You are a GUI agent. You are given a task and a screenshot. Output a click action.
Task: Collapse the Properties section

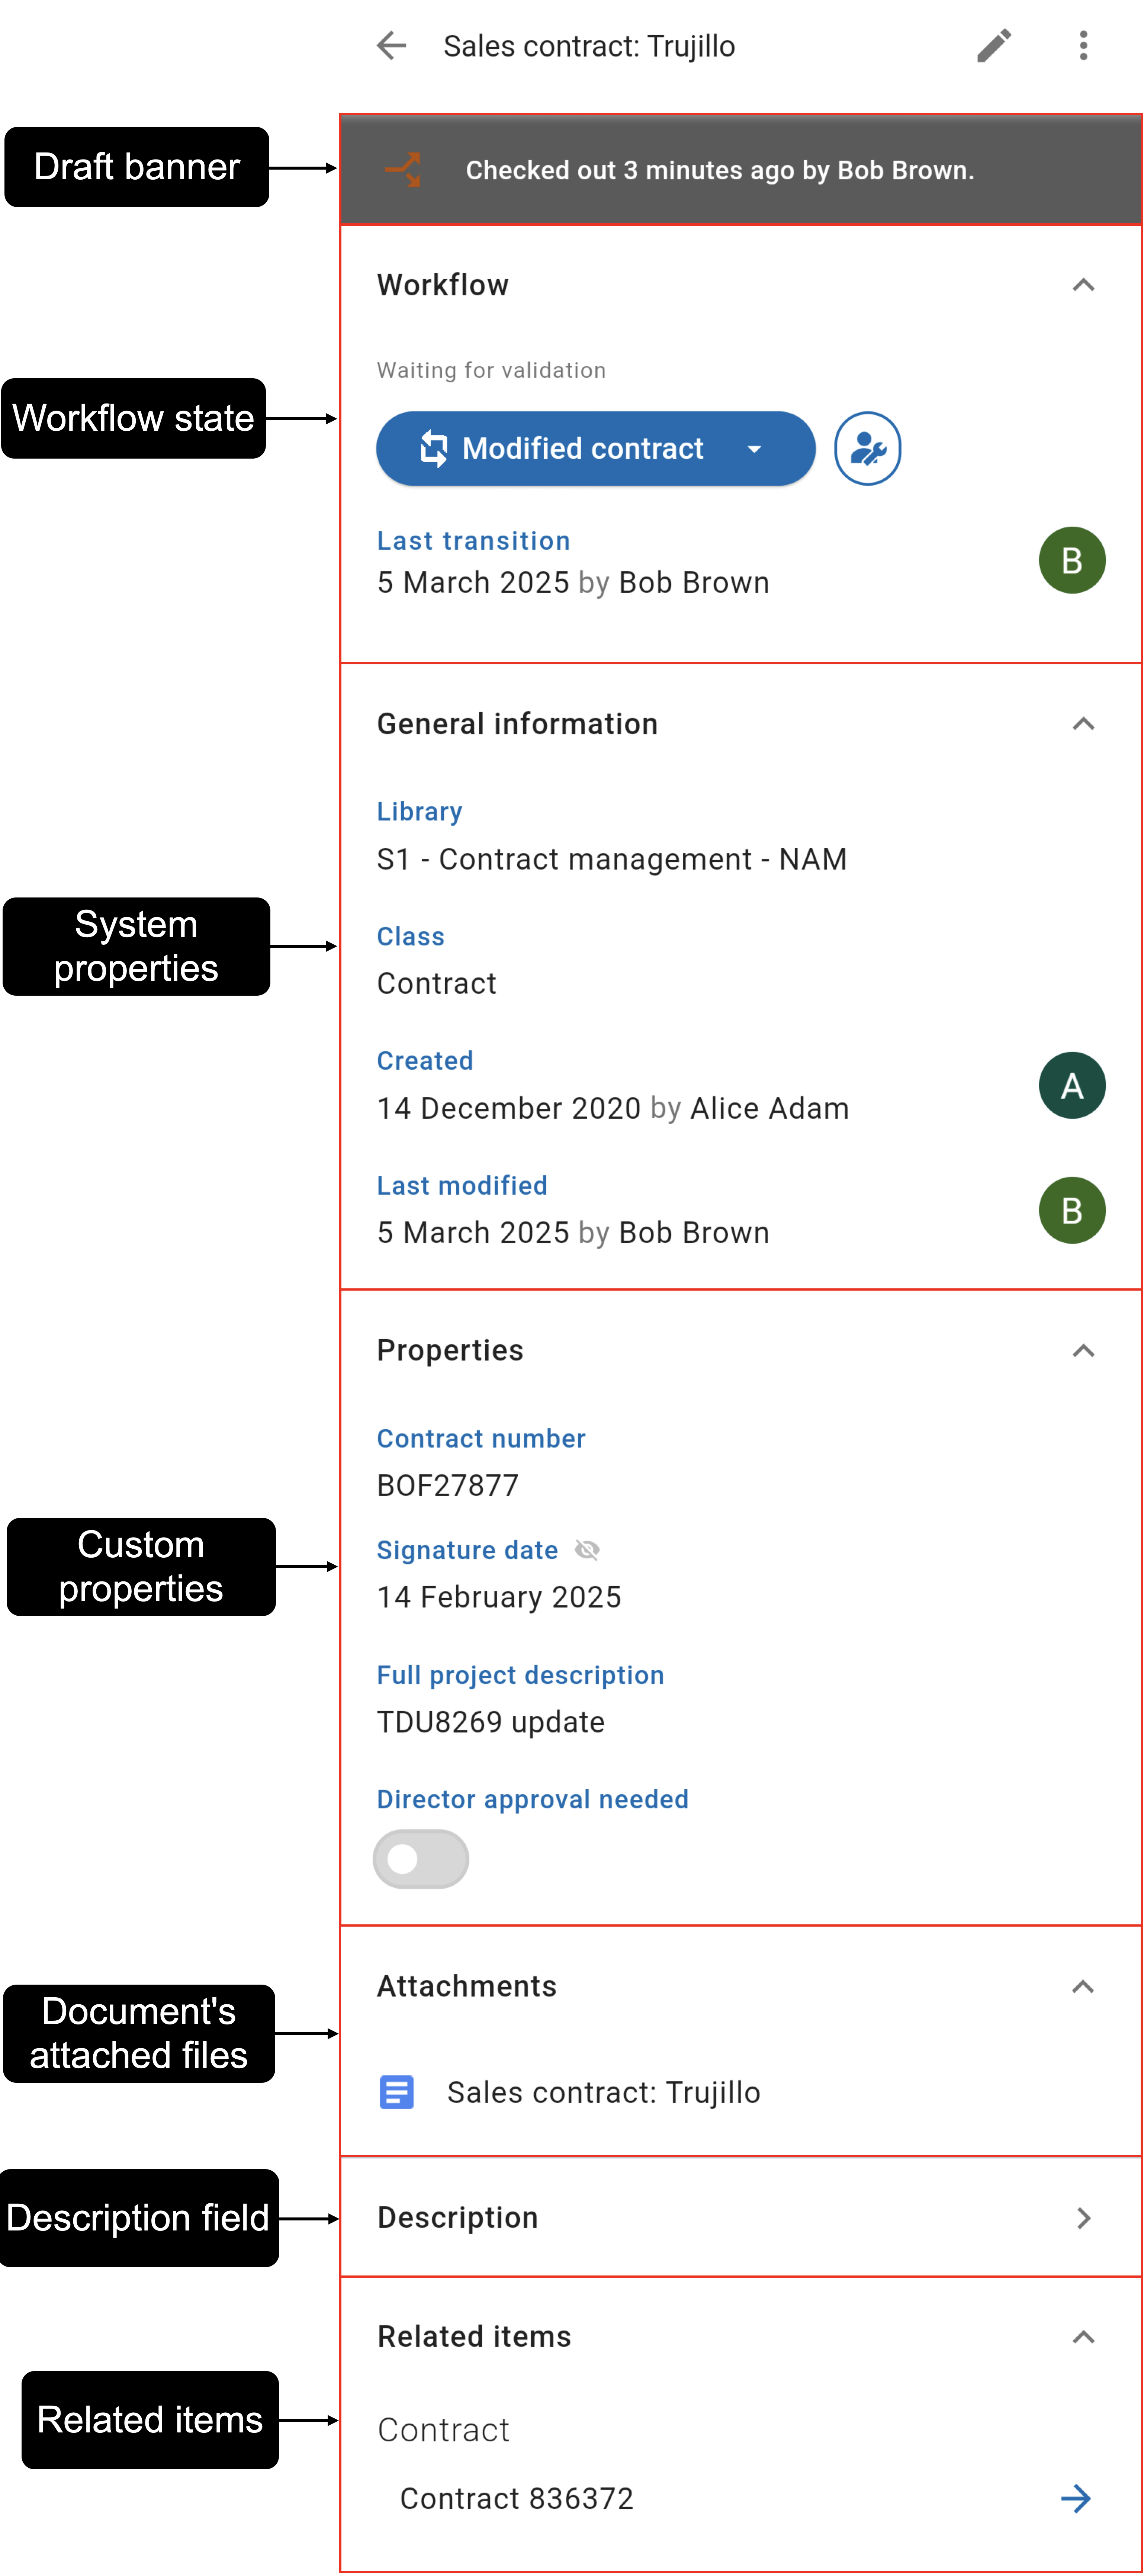pyautogui.click(x=1083, y=1351)
